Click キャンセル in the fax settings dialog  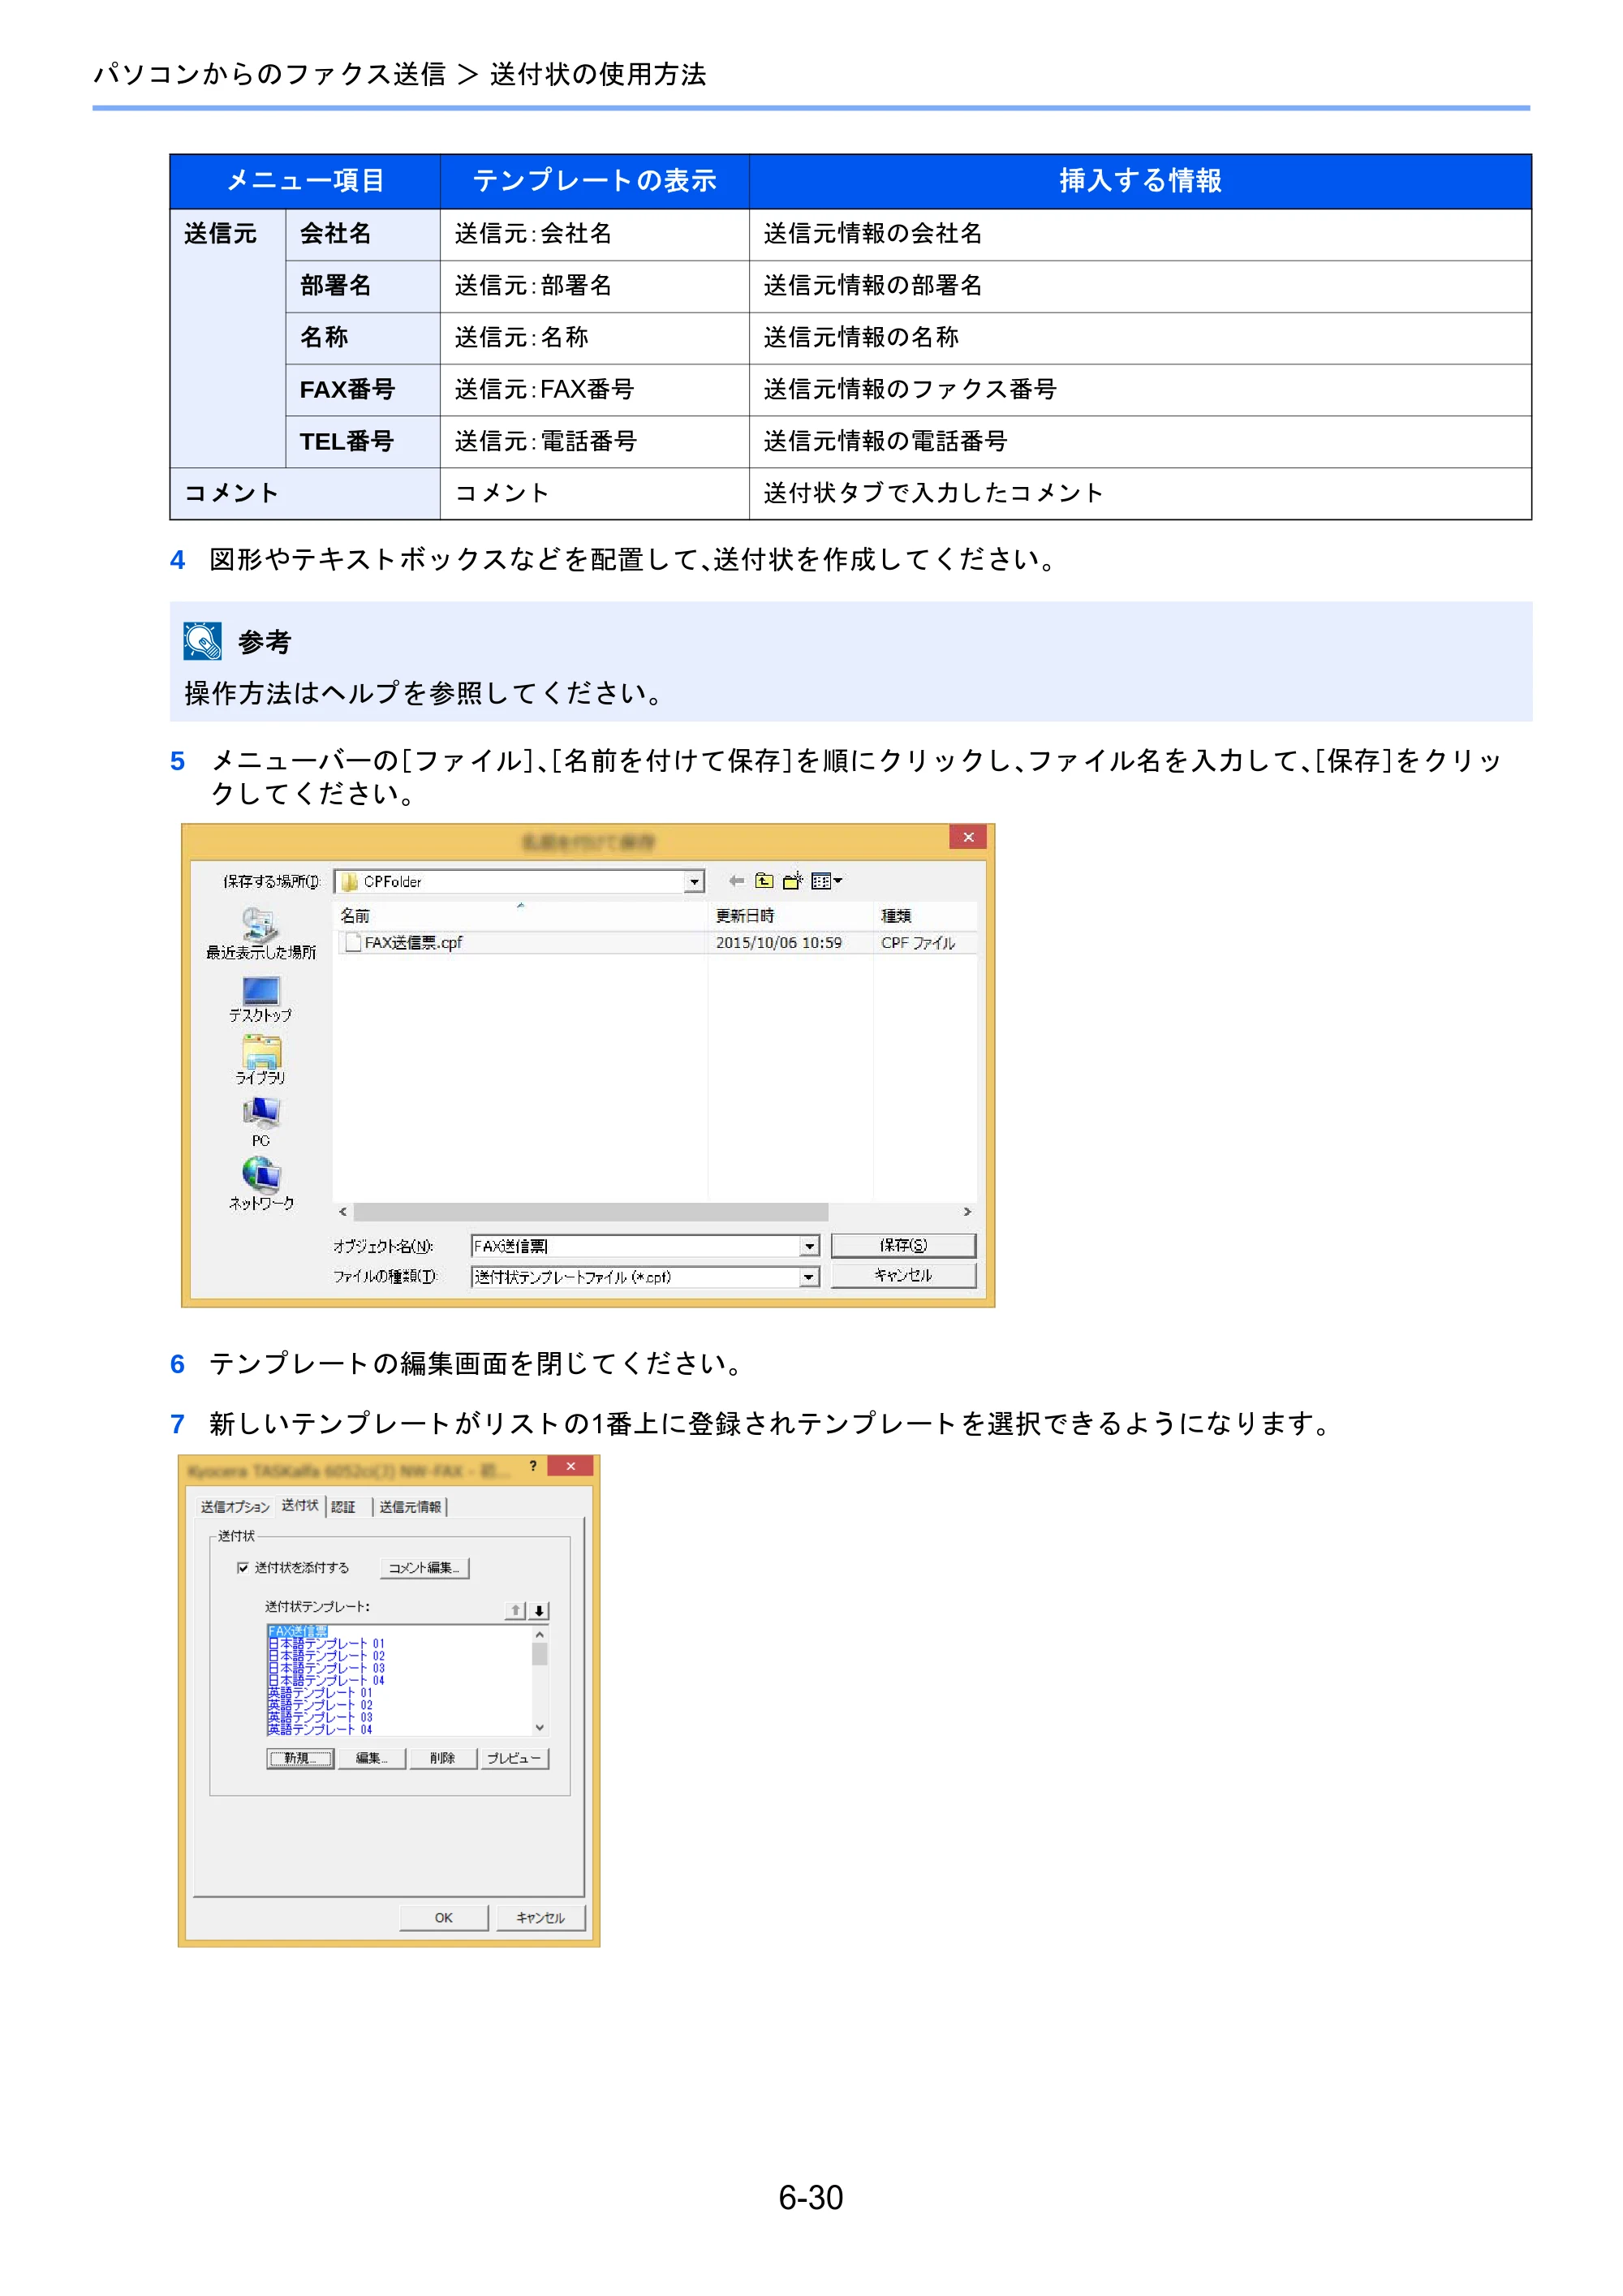540,1917
